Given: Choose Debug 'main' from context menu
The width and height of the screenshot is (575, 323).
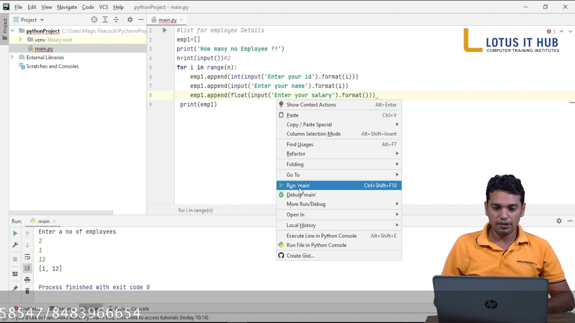Looking at the screenshot, I should click(x=339, y=195).
